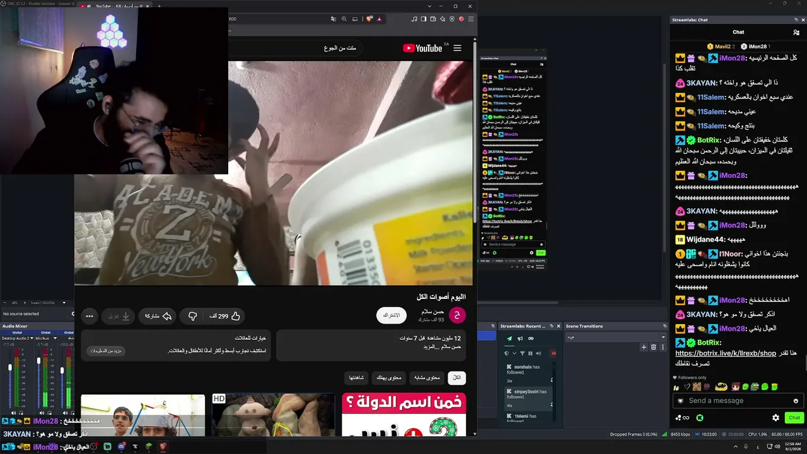Open the emoji picker in message box
Image resolution: width=807 pixels, height=454 pixels.
coord(796,401)
